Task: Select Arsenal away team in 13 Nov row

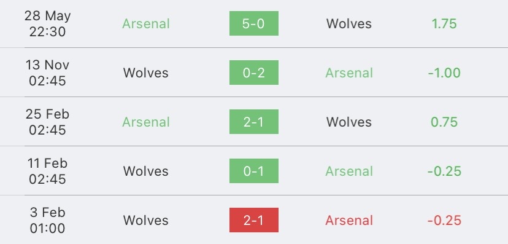Action: [x=349, y=73]
